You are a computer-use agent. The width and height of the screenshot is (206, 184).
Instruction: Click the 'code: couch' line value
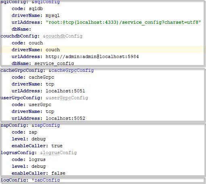(36, 43)
